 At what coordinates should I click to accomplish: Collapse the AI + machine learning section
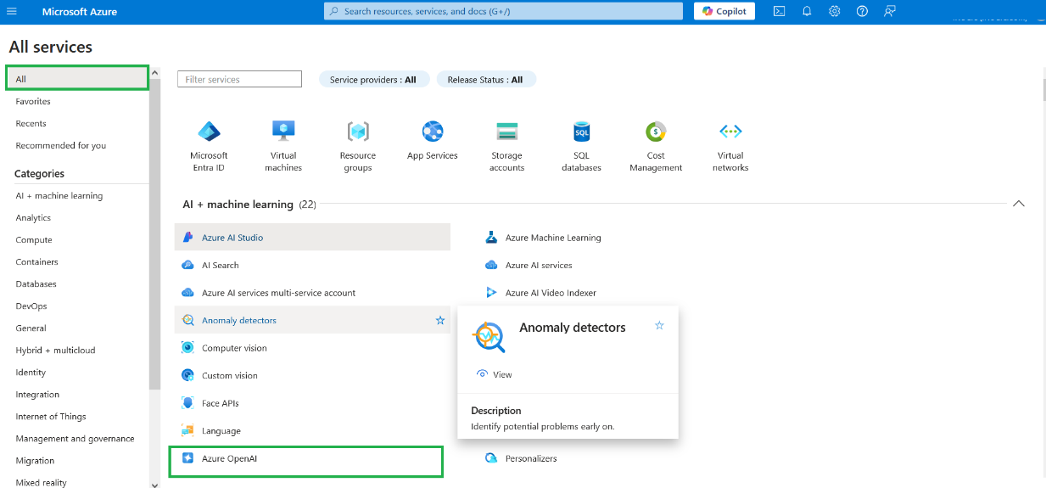pos(1019,204)
